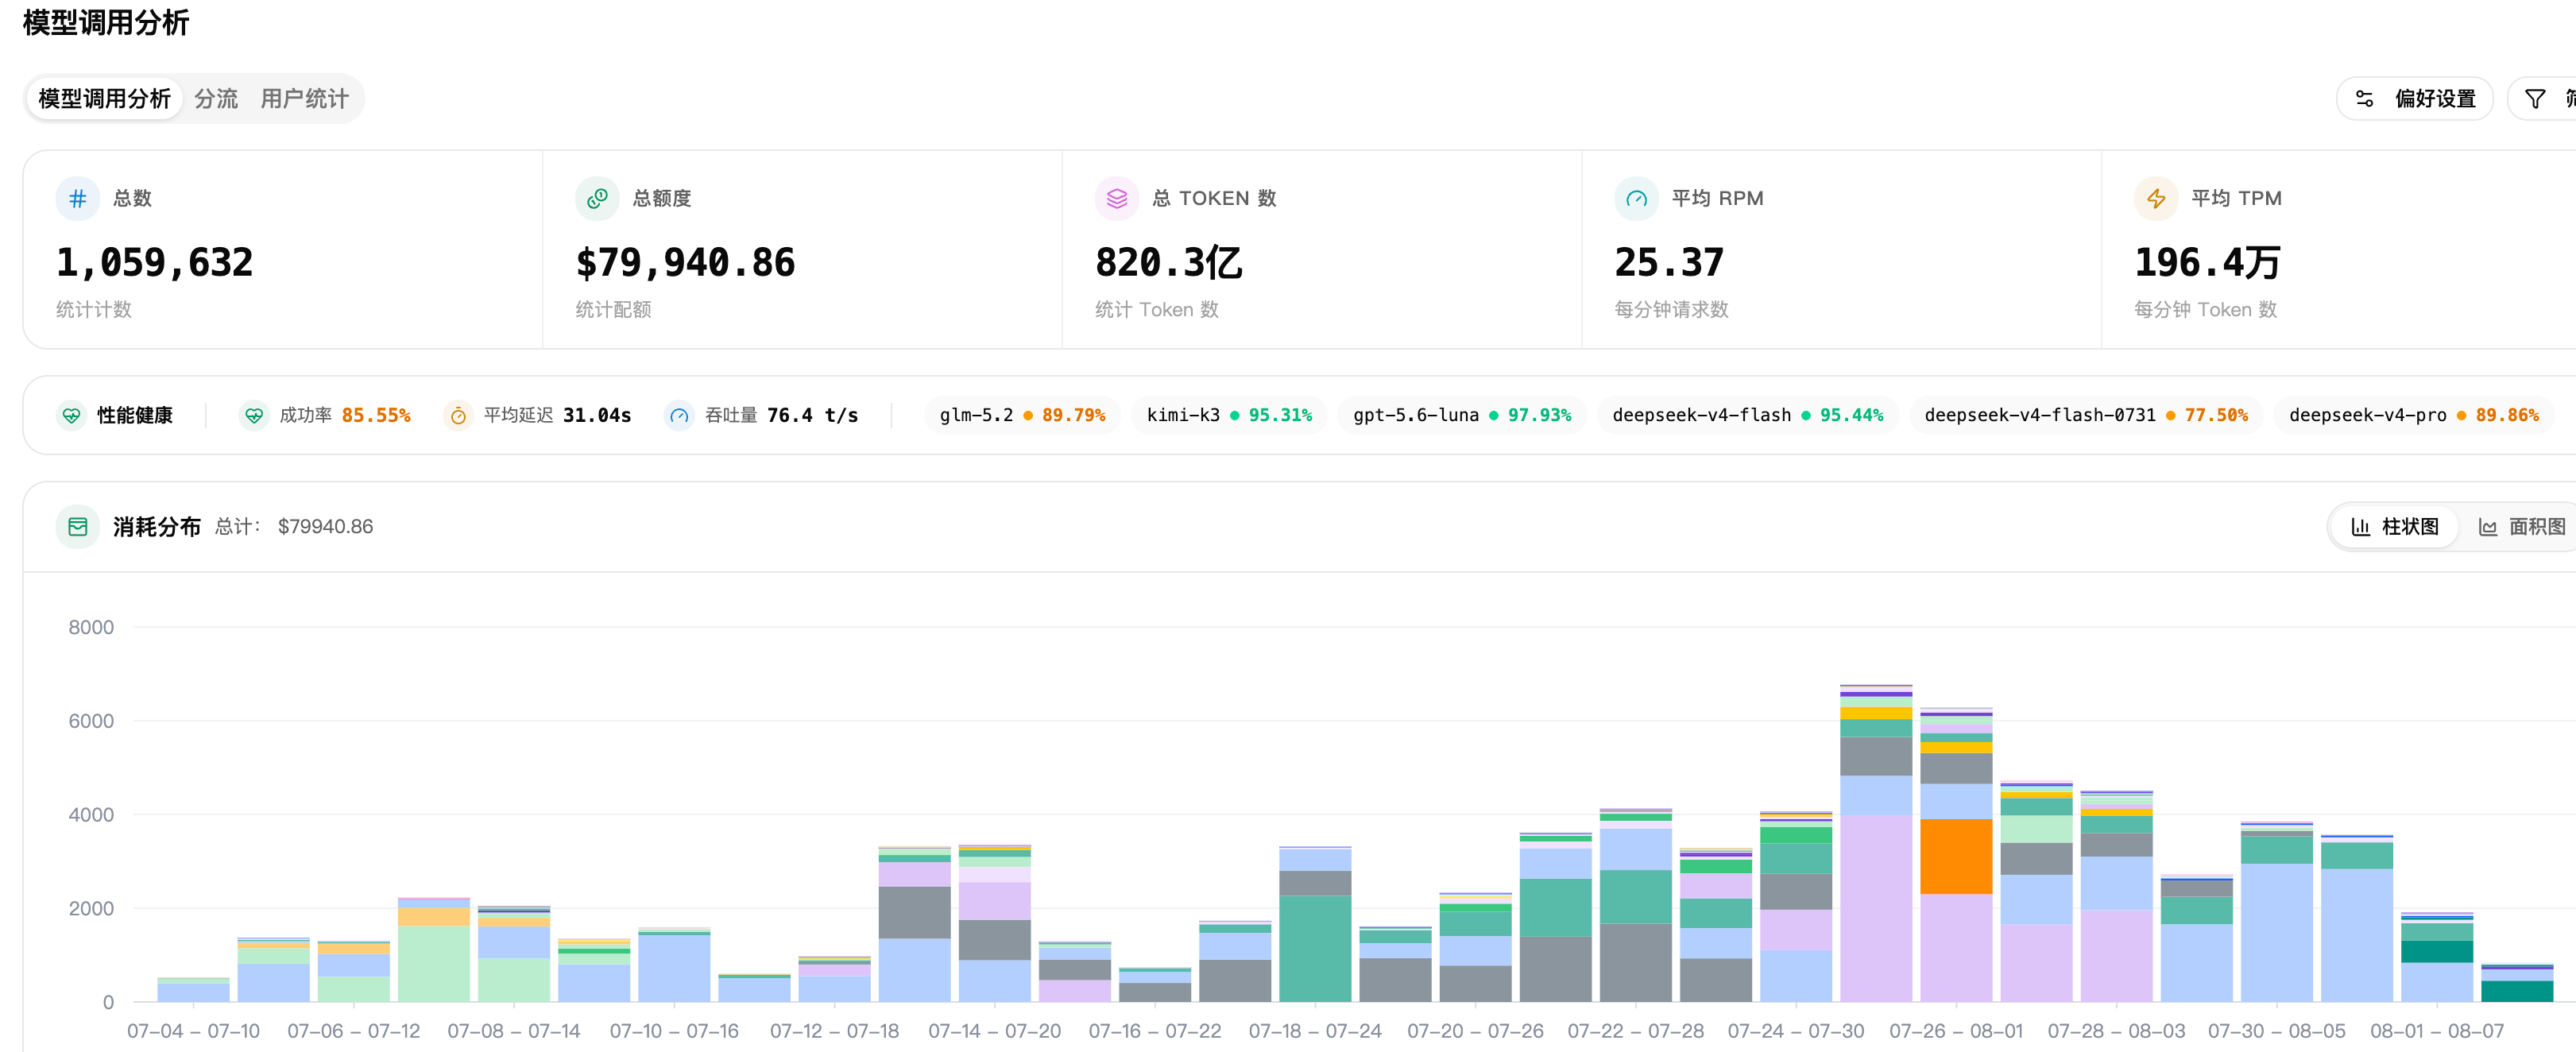Click the layers icon beside 总 TOKEN 数
Image resolution: width=2576 pixels, height=1052 pixels.
1117,198
